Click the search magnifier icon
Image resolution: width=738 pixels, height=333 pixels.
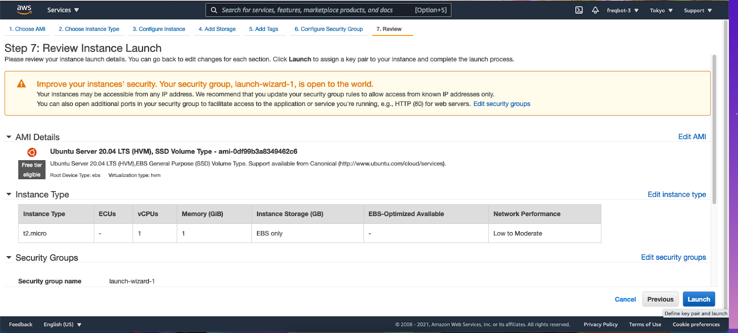click(214, 10)
